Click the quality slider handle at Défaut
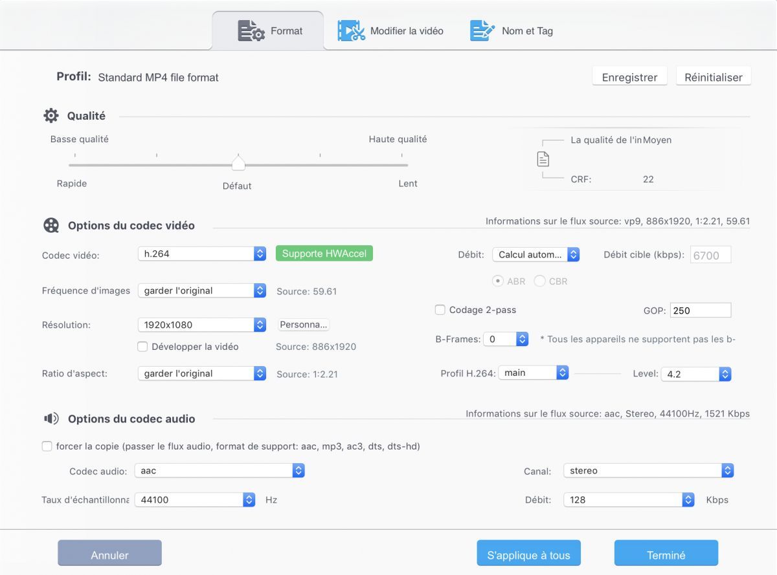The width and height of the screenshot is (777, 575). pyautogui.click(x=238, y=163)
